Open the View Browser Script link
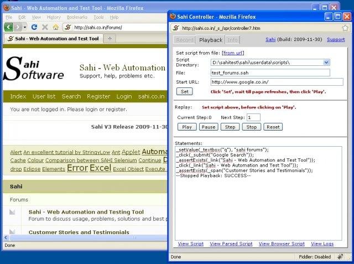The height and width of the screenshot is (264, 354). [282, 244]
